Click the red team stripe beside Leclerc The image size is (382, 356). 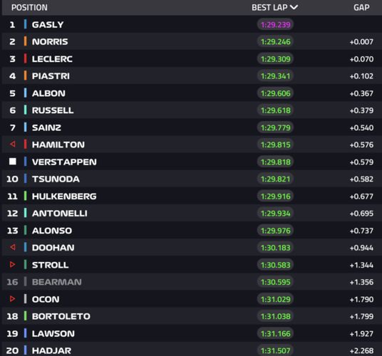[x=26, y=58]
